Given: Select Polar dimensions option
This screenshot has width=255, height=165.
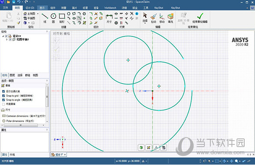Looking at the screenshot, I should point(18,121).
